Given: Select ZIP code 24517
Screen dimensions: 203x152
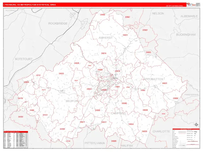Looking at the screenshot, I should 104,122.
